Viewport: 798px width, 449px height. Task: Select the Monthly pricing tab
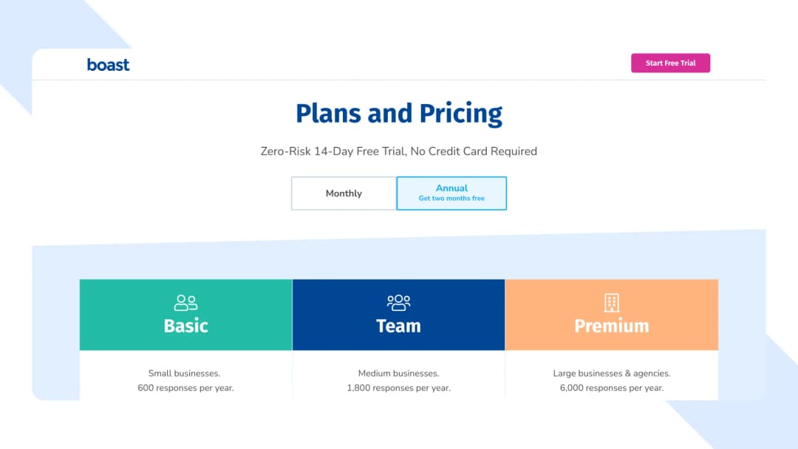(x=343, y=193)
